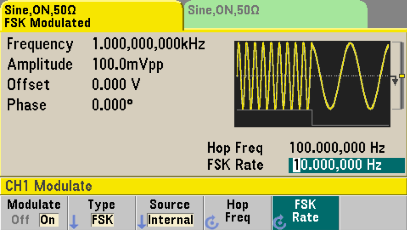The width and height of the screenshot is (407, 230).
Task: Click the Hop Freq 100.000,000 Hz value
Action: [337, 148]
